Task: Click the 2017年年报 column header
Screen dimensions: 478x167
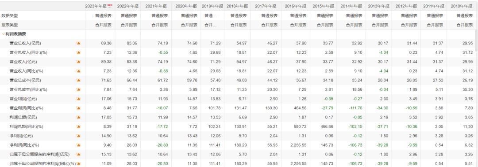Action: 266,6
